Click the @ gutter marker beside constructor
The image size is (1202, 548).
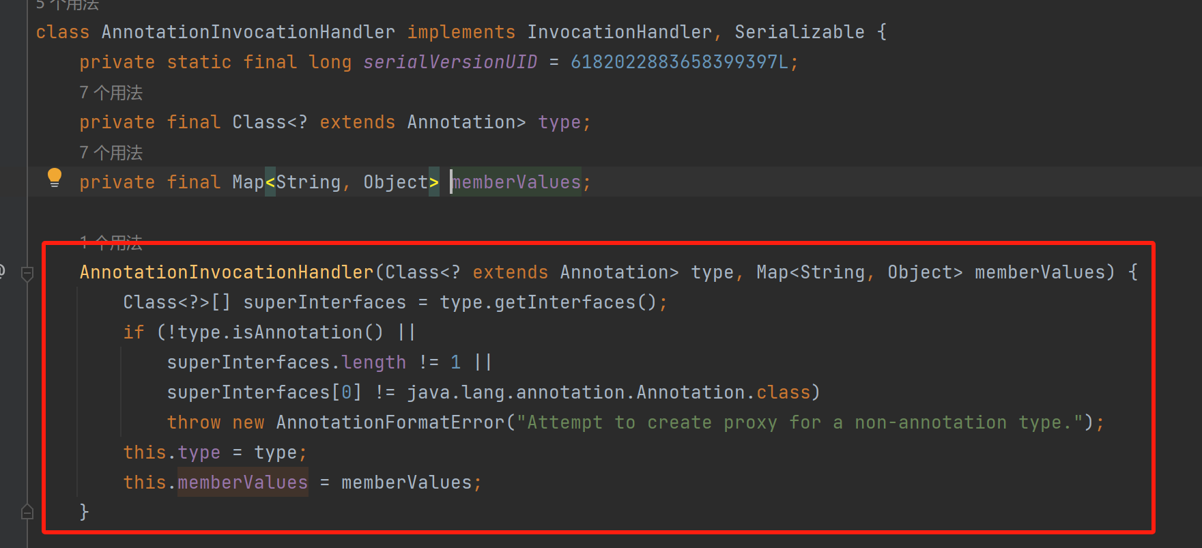(x=2, y=272)
